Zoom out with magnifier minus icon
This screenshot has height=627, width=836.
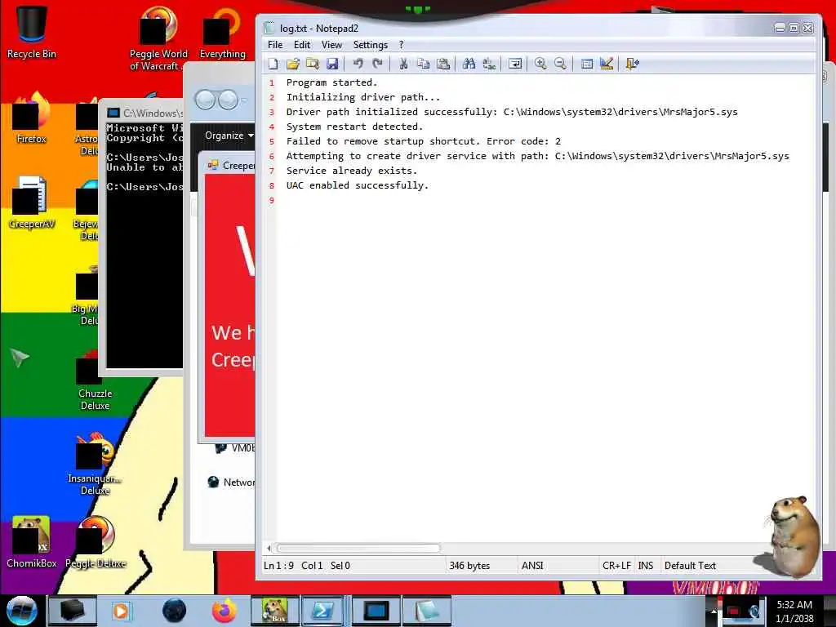[560, 64]
